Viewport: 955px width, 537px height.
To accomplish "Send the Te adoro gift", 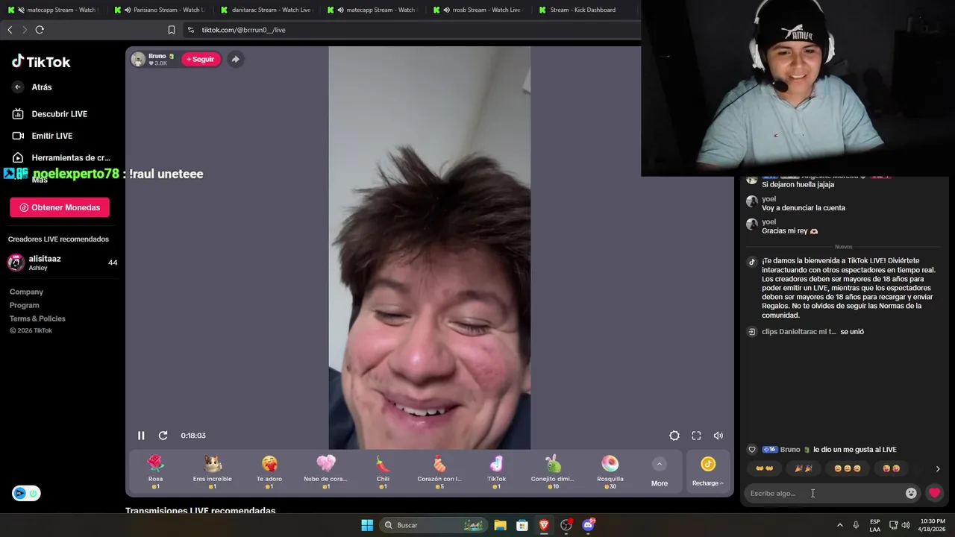I will click(x=269, y=471).
